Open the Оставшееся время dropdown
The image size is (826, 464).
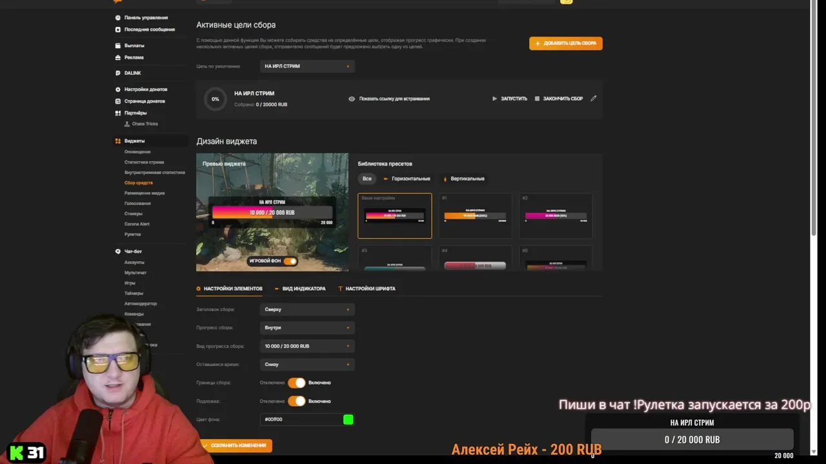coord(307,364)
